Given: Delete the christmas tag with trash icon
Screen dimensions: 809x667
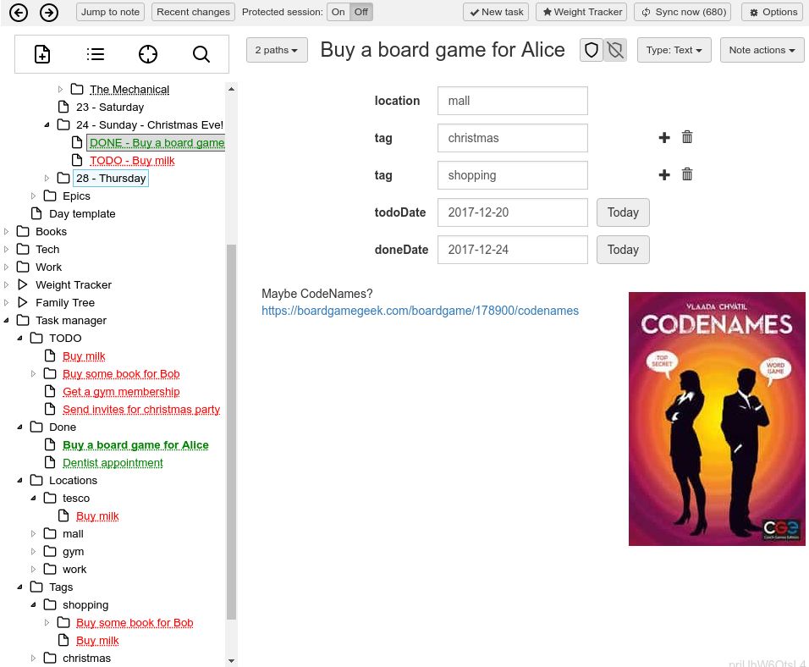Looking at the screenshot, I should point(687,137).
